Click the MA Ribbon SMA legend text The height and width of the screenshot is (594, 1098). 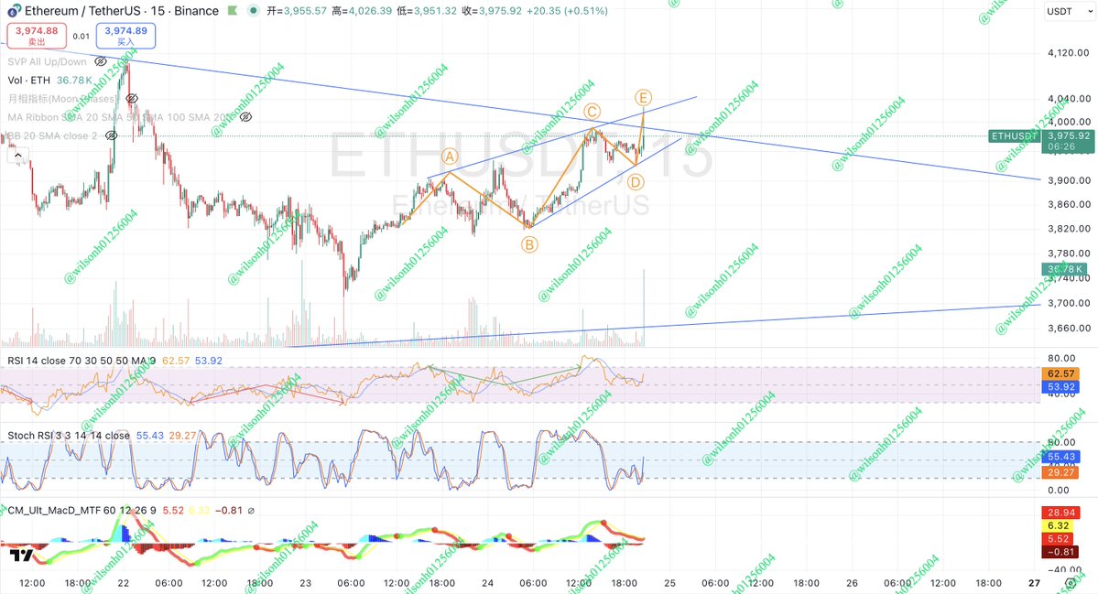121,117
